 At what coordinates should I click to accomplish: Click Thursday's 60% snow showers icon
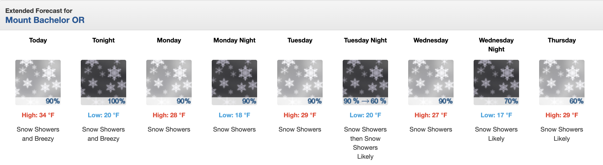(562, 82)
